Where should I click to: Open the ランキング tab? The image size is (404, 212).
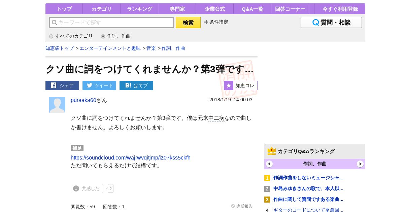click(139, 9)
